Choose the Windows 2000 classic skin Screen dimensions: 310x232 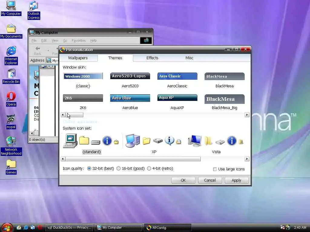click(x=83, y=80)
